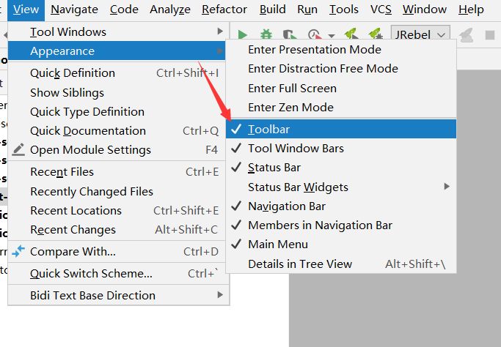Open the Help menu

[x=471, y=10]
